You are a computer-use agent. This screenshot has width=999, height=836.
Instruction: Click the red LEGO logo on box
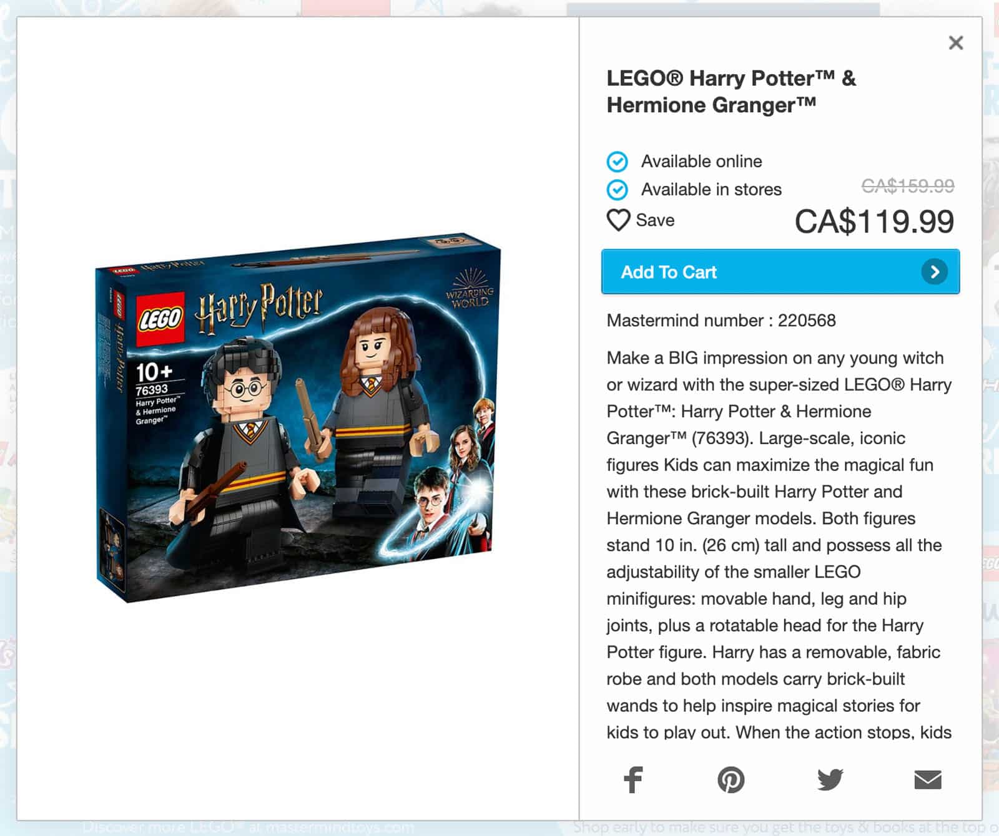160,319
